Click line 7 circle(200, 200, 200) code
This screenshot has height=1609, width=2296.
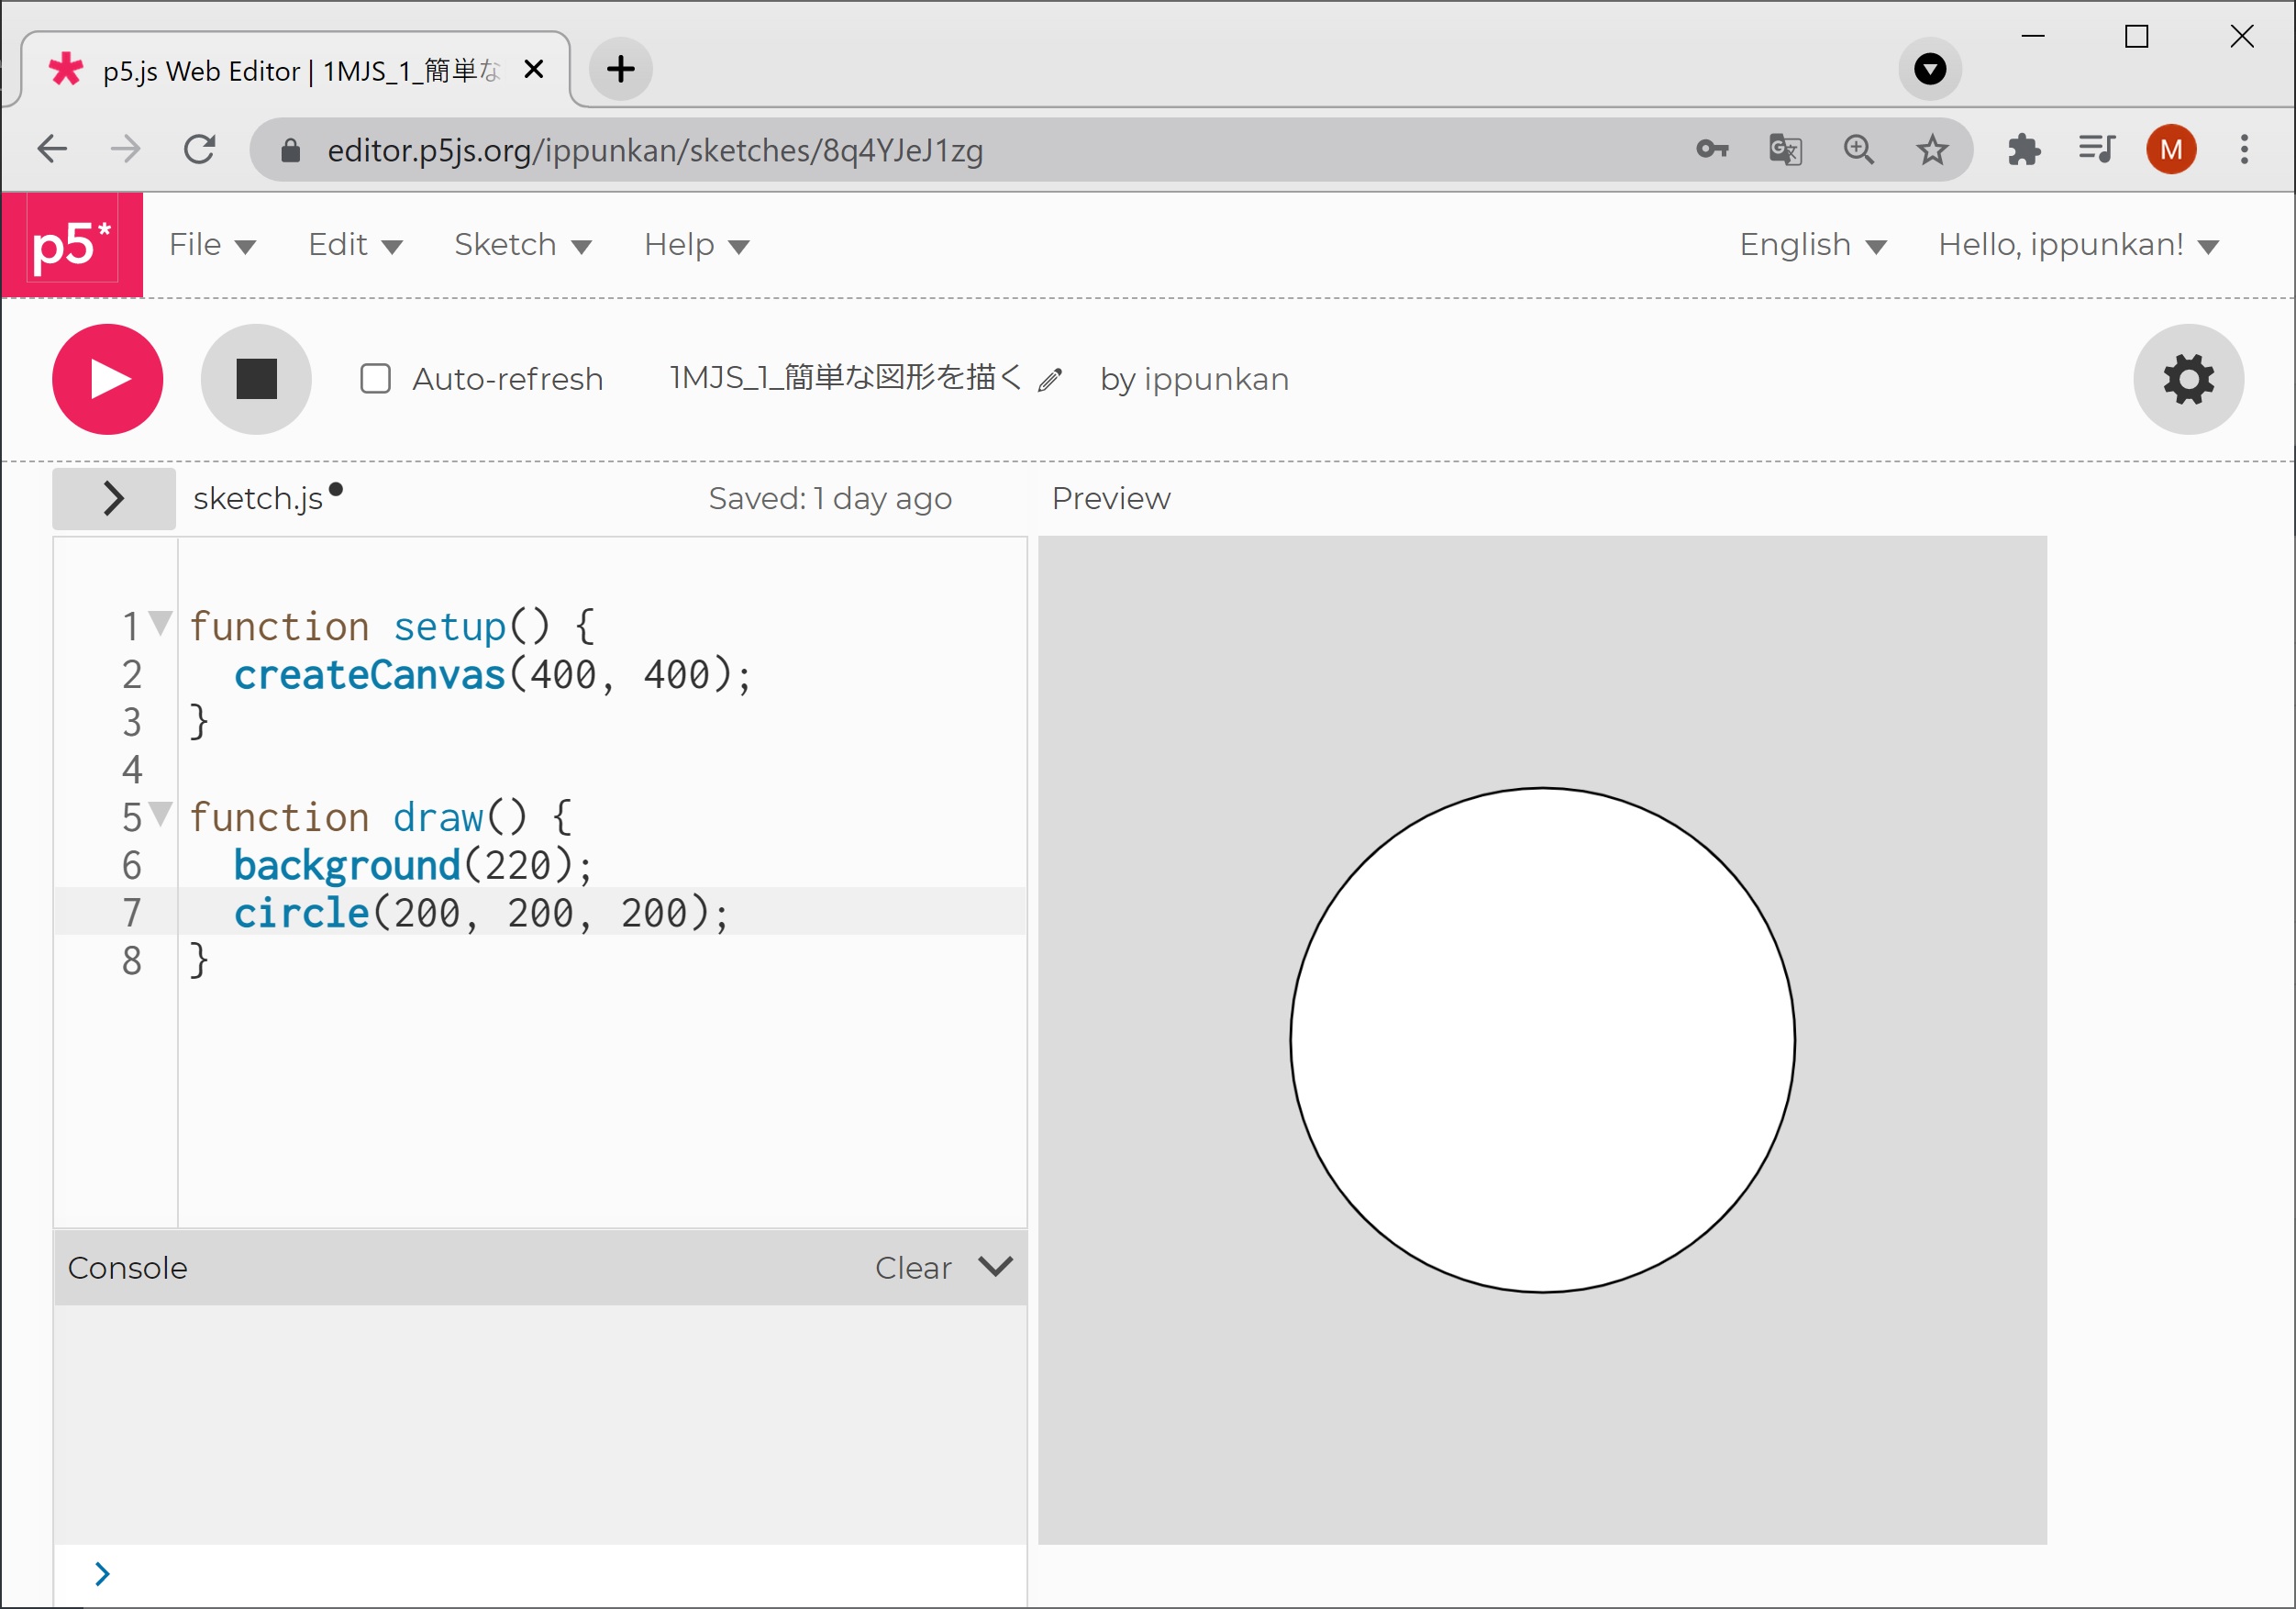point(482,913)
